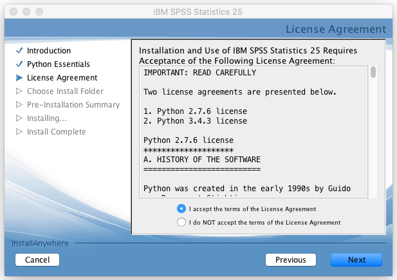The height and width of the screenshot is (280, 397).
Task: Click the Python Essentials step label
Action: (x=59, y=64)
